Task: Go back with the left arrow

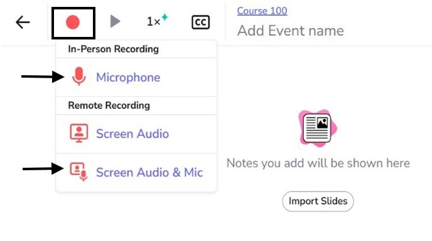Action: (x=23, y=23)
